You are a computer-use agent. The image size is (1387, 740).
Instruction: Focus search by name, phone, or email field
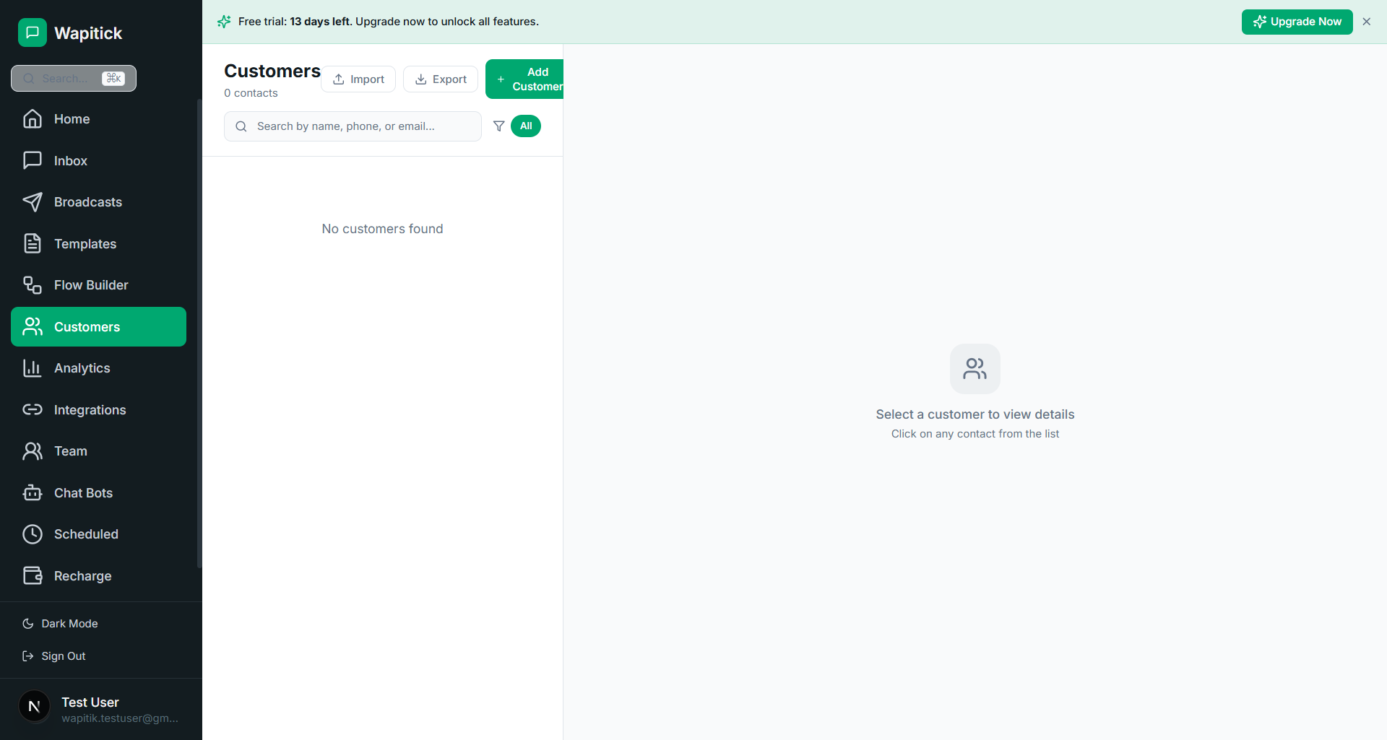click(x=353, y=126)
